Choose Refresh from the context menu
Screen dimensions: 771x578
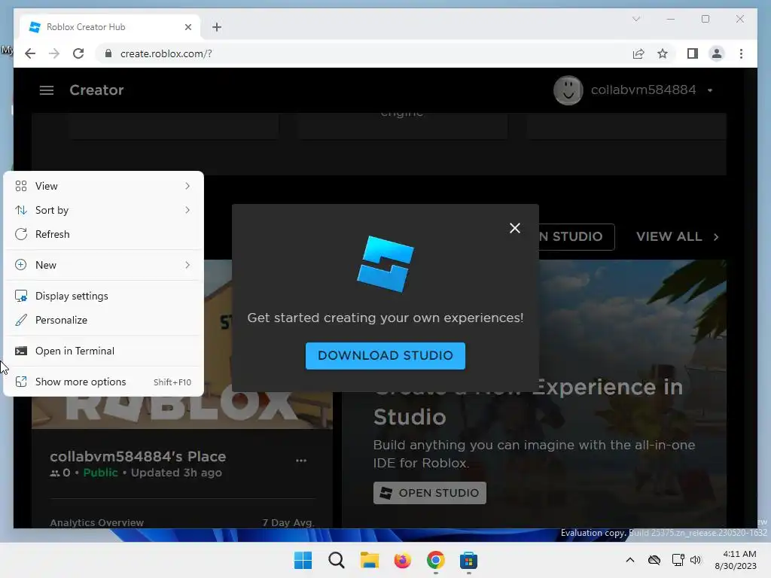pyautogui.click(x=103, y=234)
